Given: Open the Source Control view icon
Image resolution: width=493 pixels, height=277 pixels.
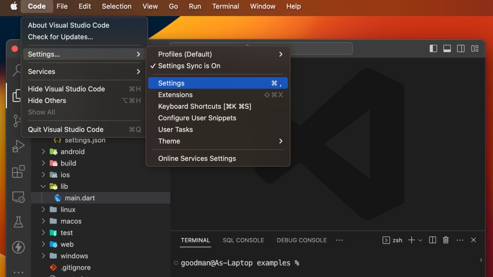Looking at the screenshot, I should pos(18,121).
